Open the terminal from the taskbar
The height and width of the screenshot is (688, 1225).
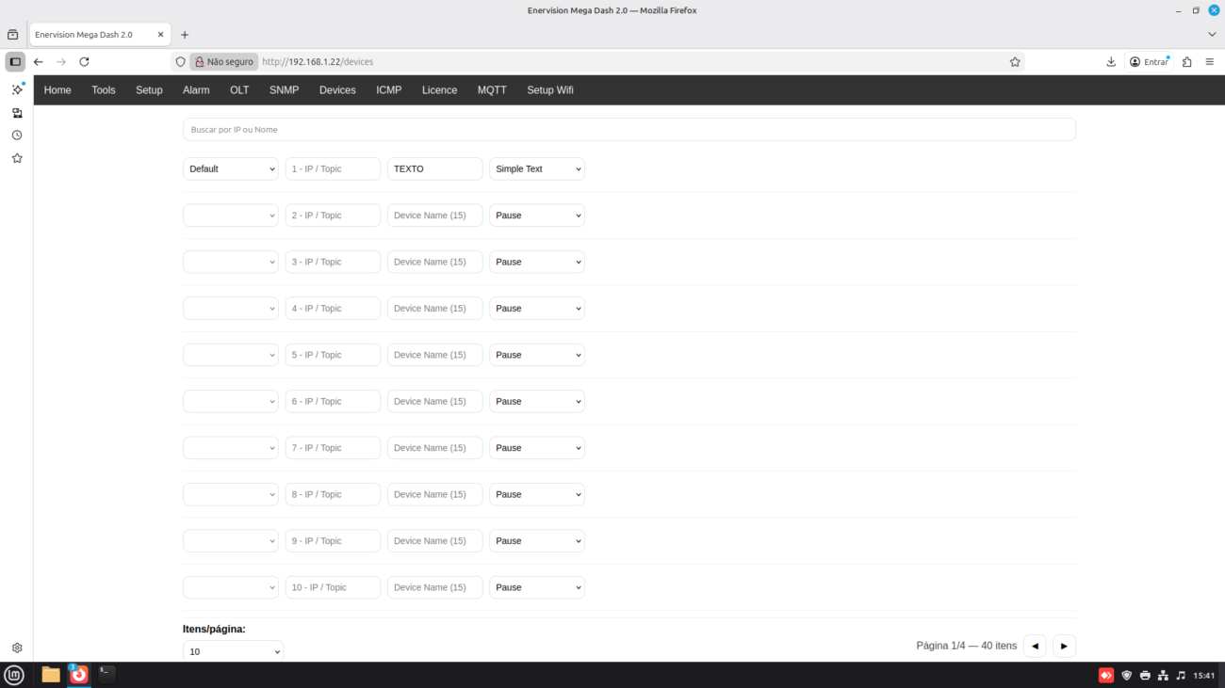(x=107, y=674)
